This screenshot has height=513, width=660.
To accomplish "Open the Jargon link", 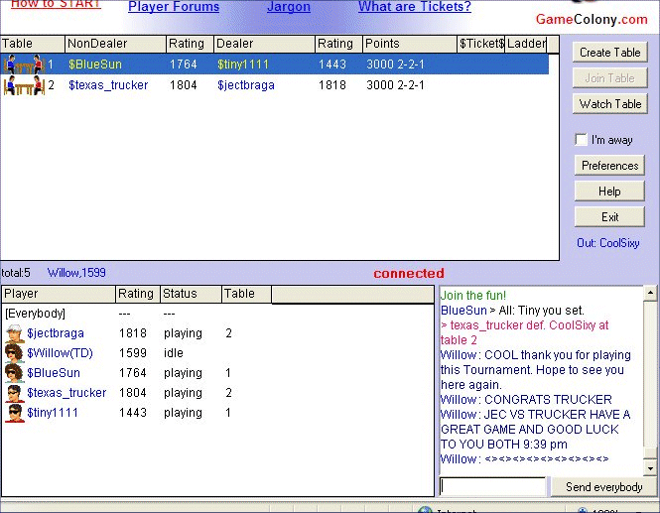I will point(288,7).
